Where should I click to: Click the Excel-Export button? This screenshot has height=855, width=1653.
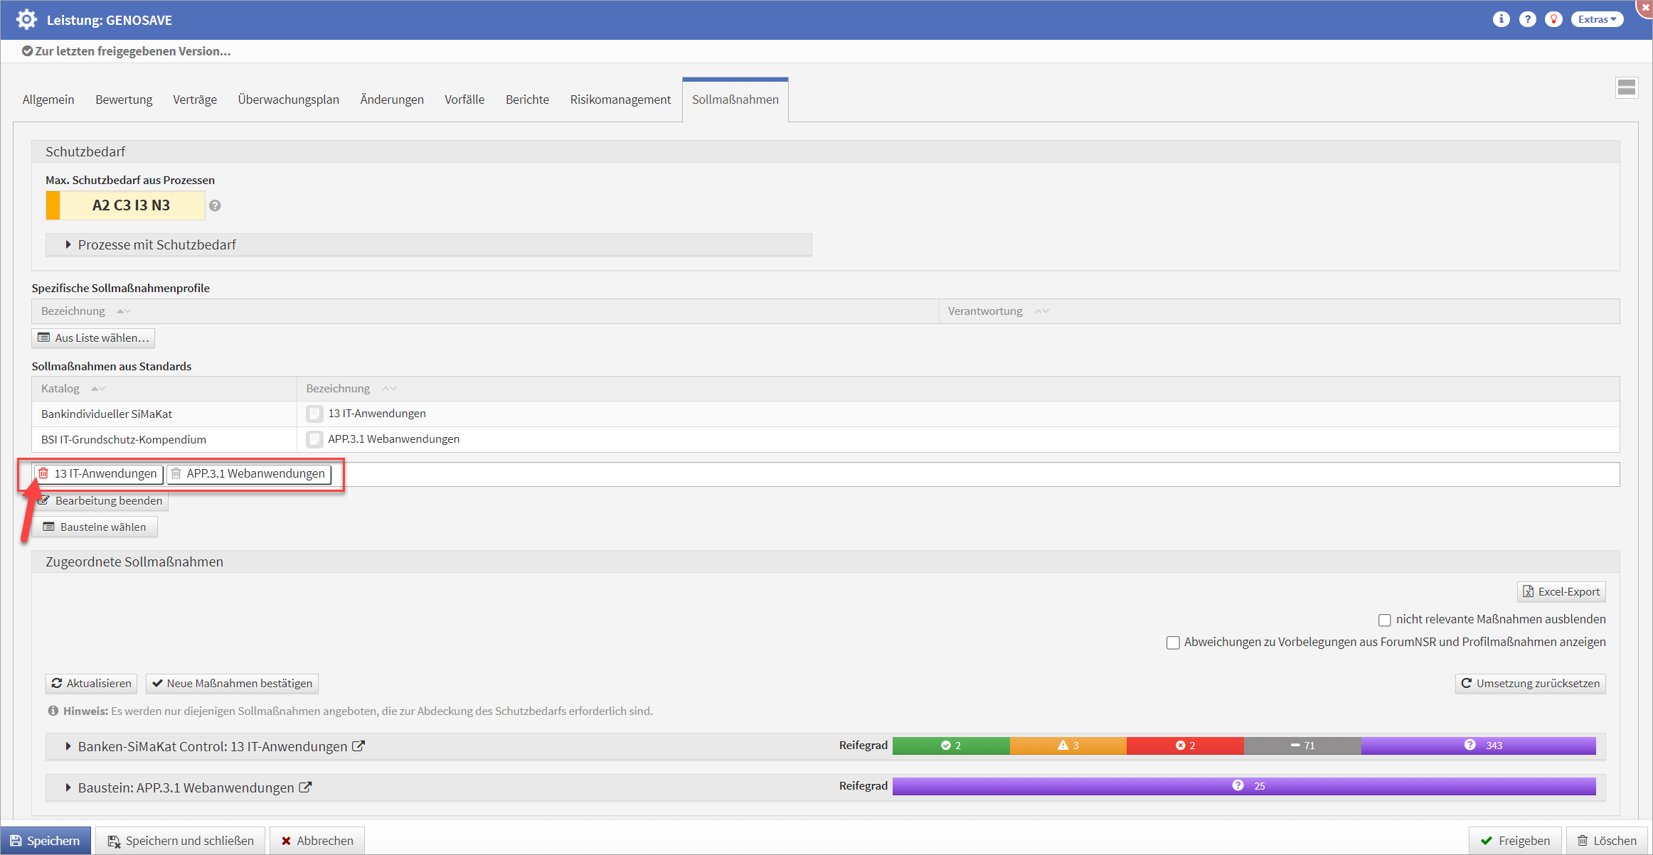point(1561,591)
